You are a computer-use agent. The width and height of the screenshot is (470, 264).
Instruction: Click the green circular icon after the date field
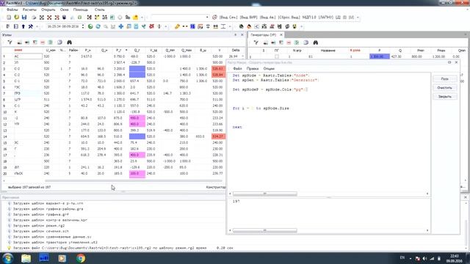[x=90, y=26]
